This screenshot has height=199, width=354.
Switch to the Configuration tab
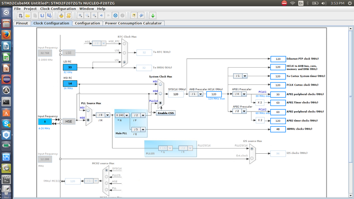click(88, 23)
